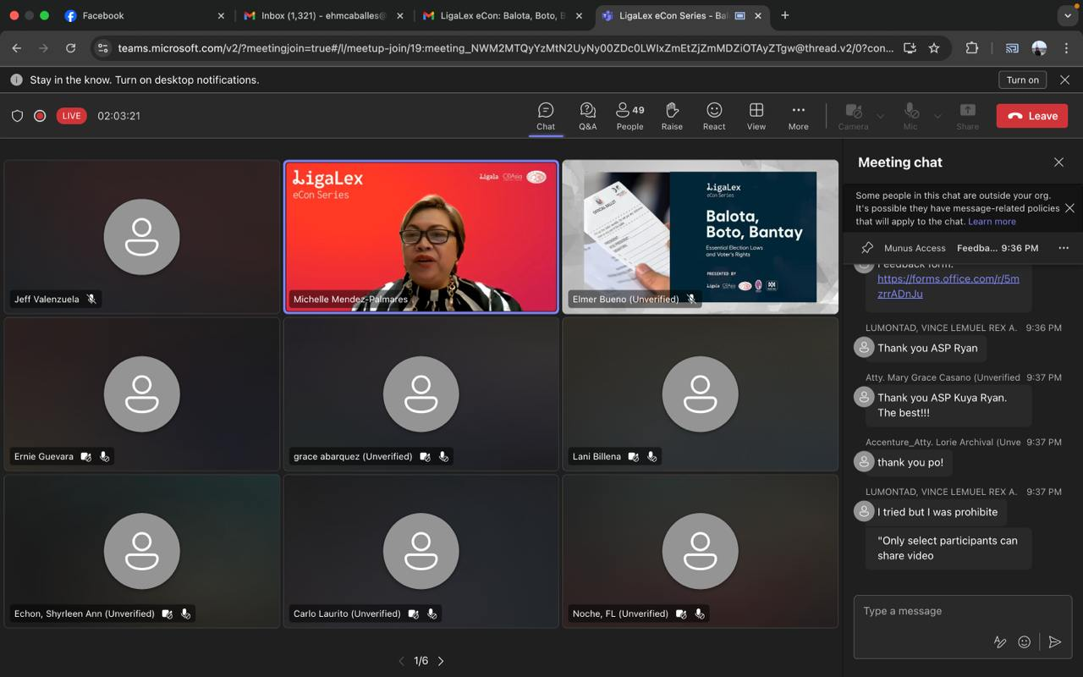
Task: Click the send message arrow icon
Action: click(1054, 642)
